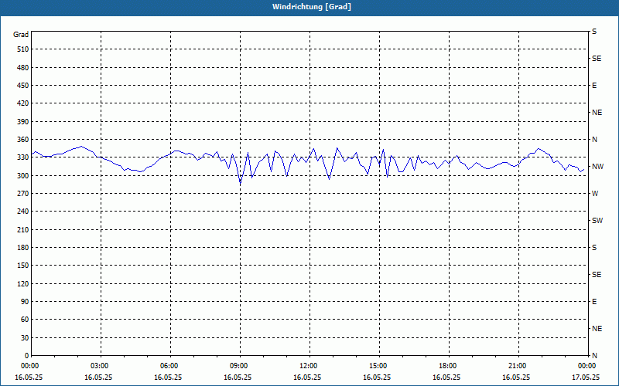Image resolution: width=619 pixels, height=386 pixels.
Task: Click the 21:00 time label
Action: (x=517, y=366)
